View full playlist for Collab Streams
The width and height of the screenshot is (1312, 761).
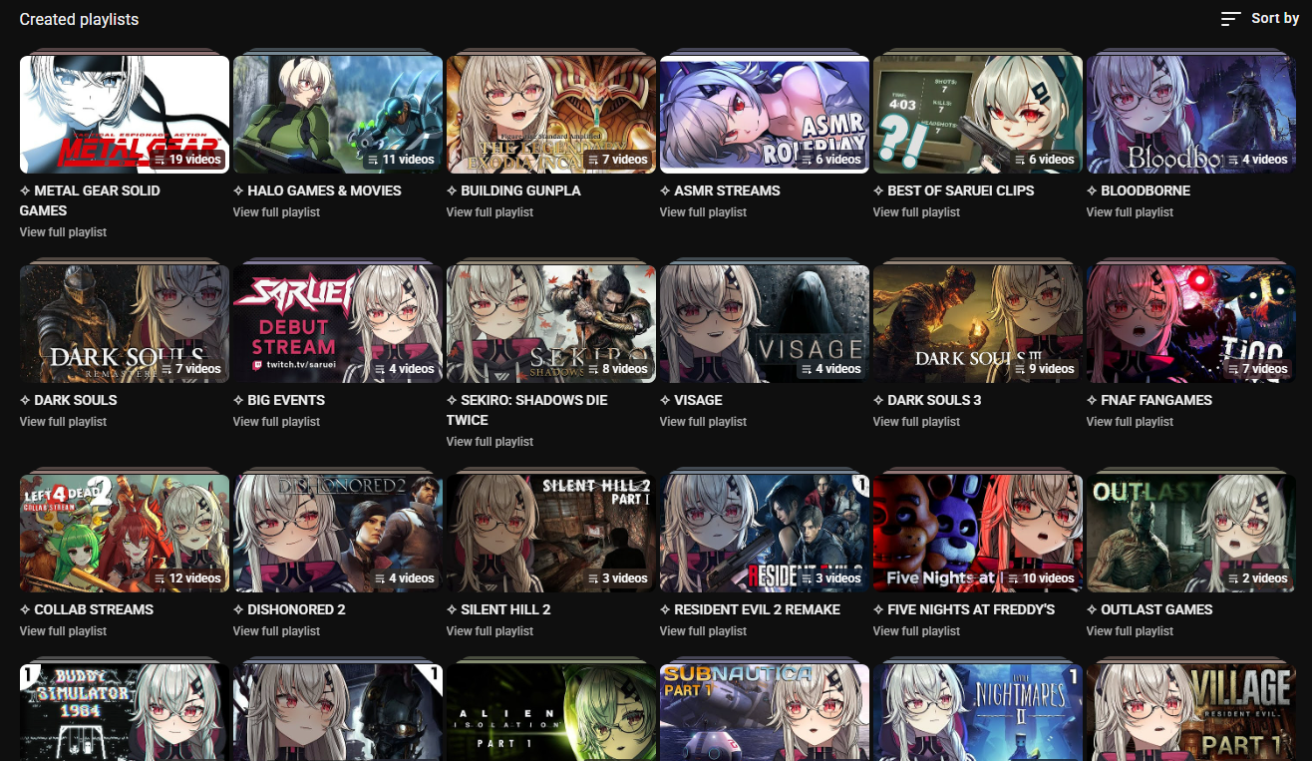coord(63,631)
